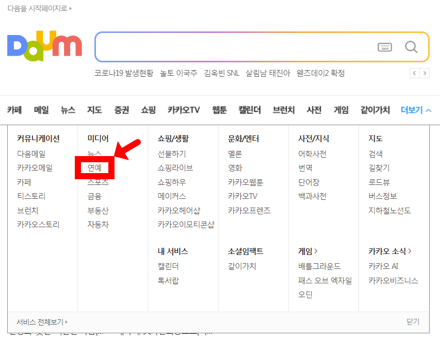Open 톡서랍 under 내 서비스

point(168,281)
